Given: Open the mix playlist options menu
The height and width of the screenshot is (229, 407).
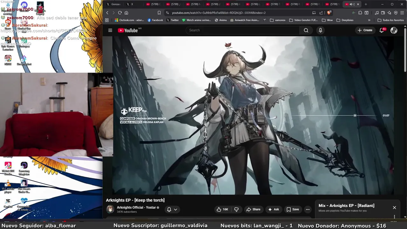Looking at the screenshot, I should click(394, 217).
